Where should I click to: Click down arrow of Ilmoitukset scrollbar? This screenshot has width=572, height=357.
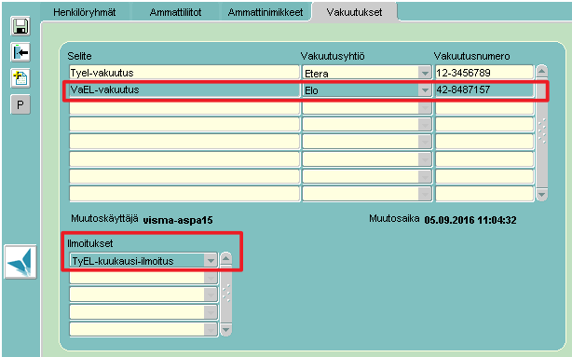pyautogui.click(x=226, y=330)
